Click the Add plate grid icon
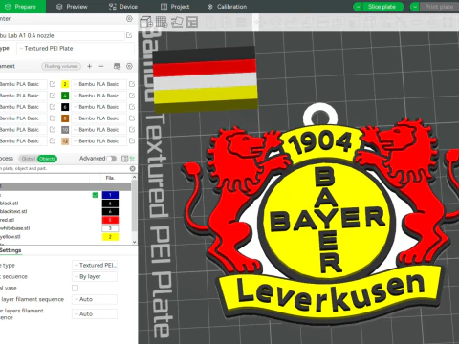Image resolution: width=459 pixels, height=344 pixels. 162,22
